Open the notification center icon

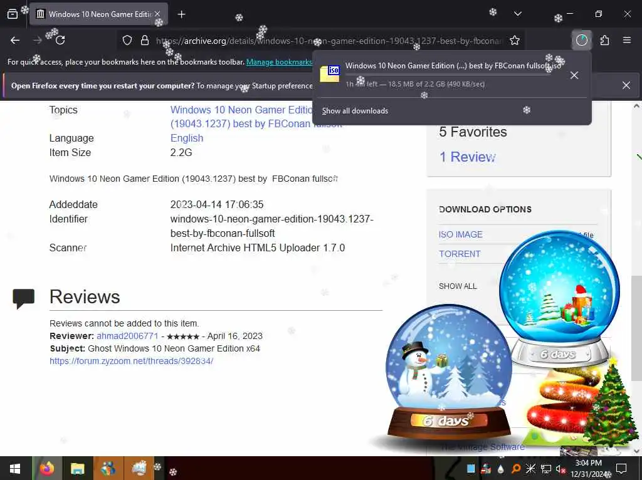pyautogui.click(x=621, y=469)
